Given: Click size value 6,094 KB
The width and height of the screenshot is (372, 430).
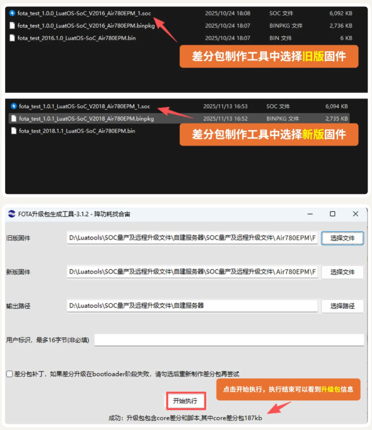Looking at the screenshot, I should pos(337,106).
